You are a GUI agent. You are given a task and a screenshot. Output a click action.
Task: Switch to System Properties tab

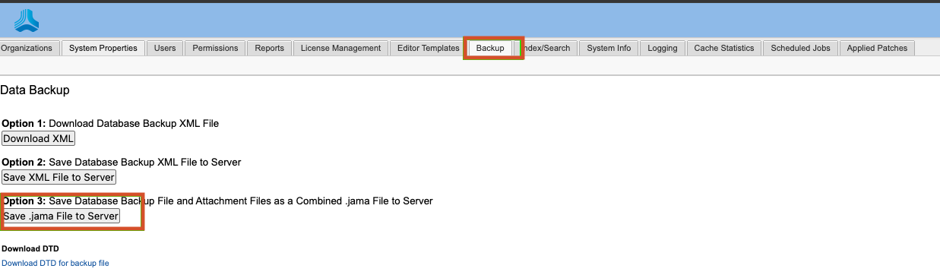pyautogui.click(x=103, y=48)
